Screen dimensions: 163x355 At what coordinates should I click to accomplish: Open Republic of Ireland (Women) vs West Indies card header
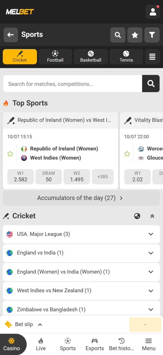[61, 120]
